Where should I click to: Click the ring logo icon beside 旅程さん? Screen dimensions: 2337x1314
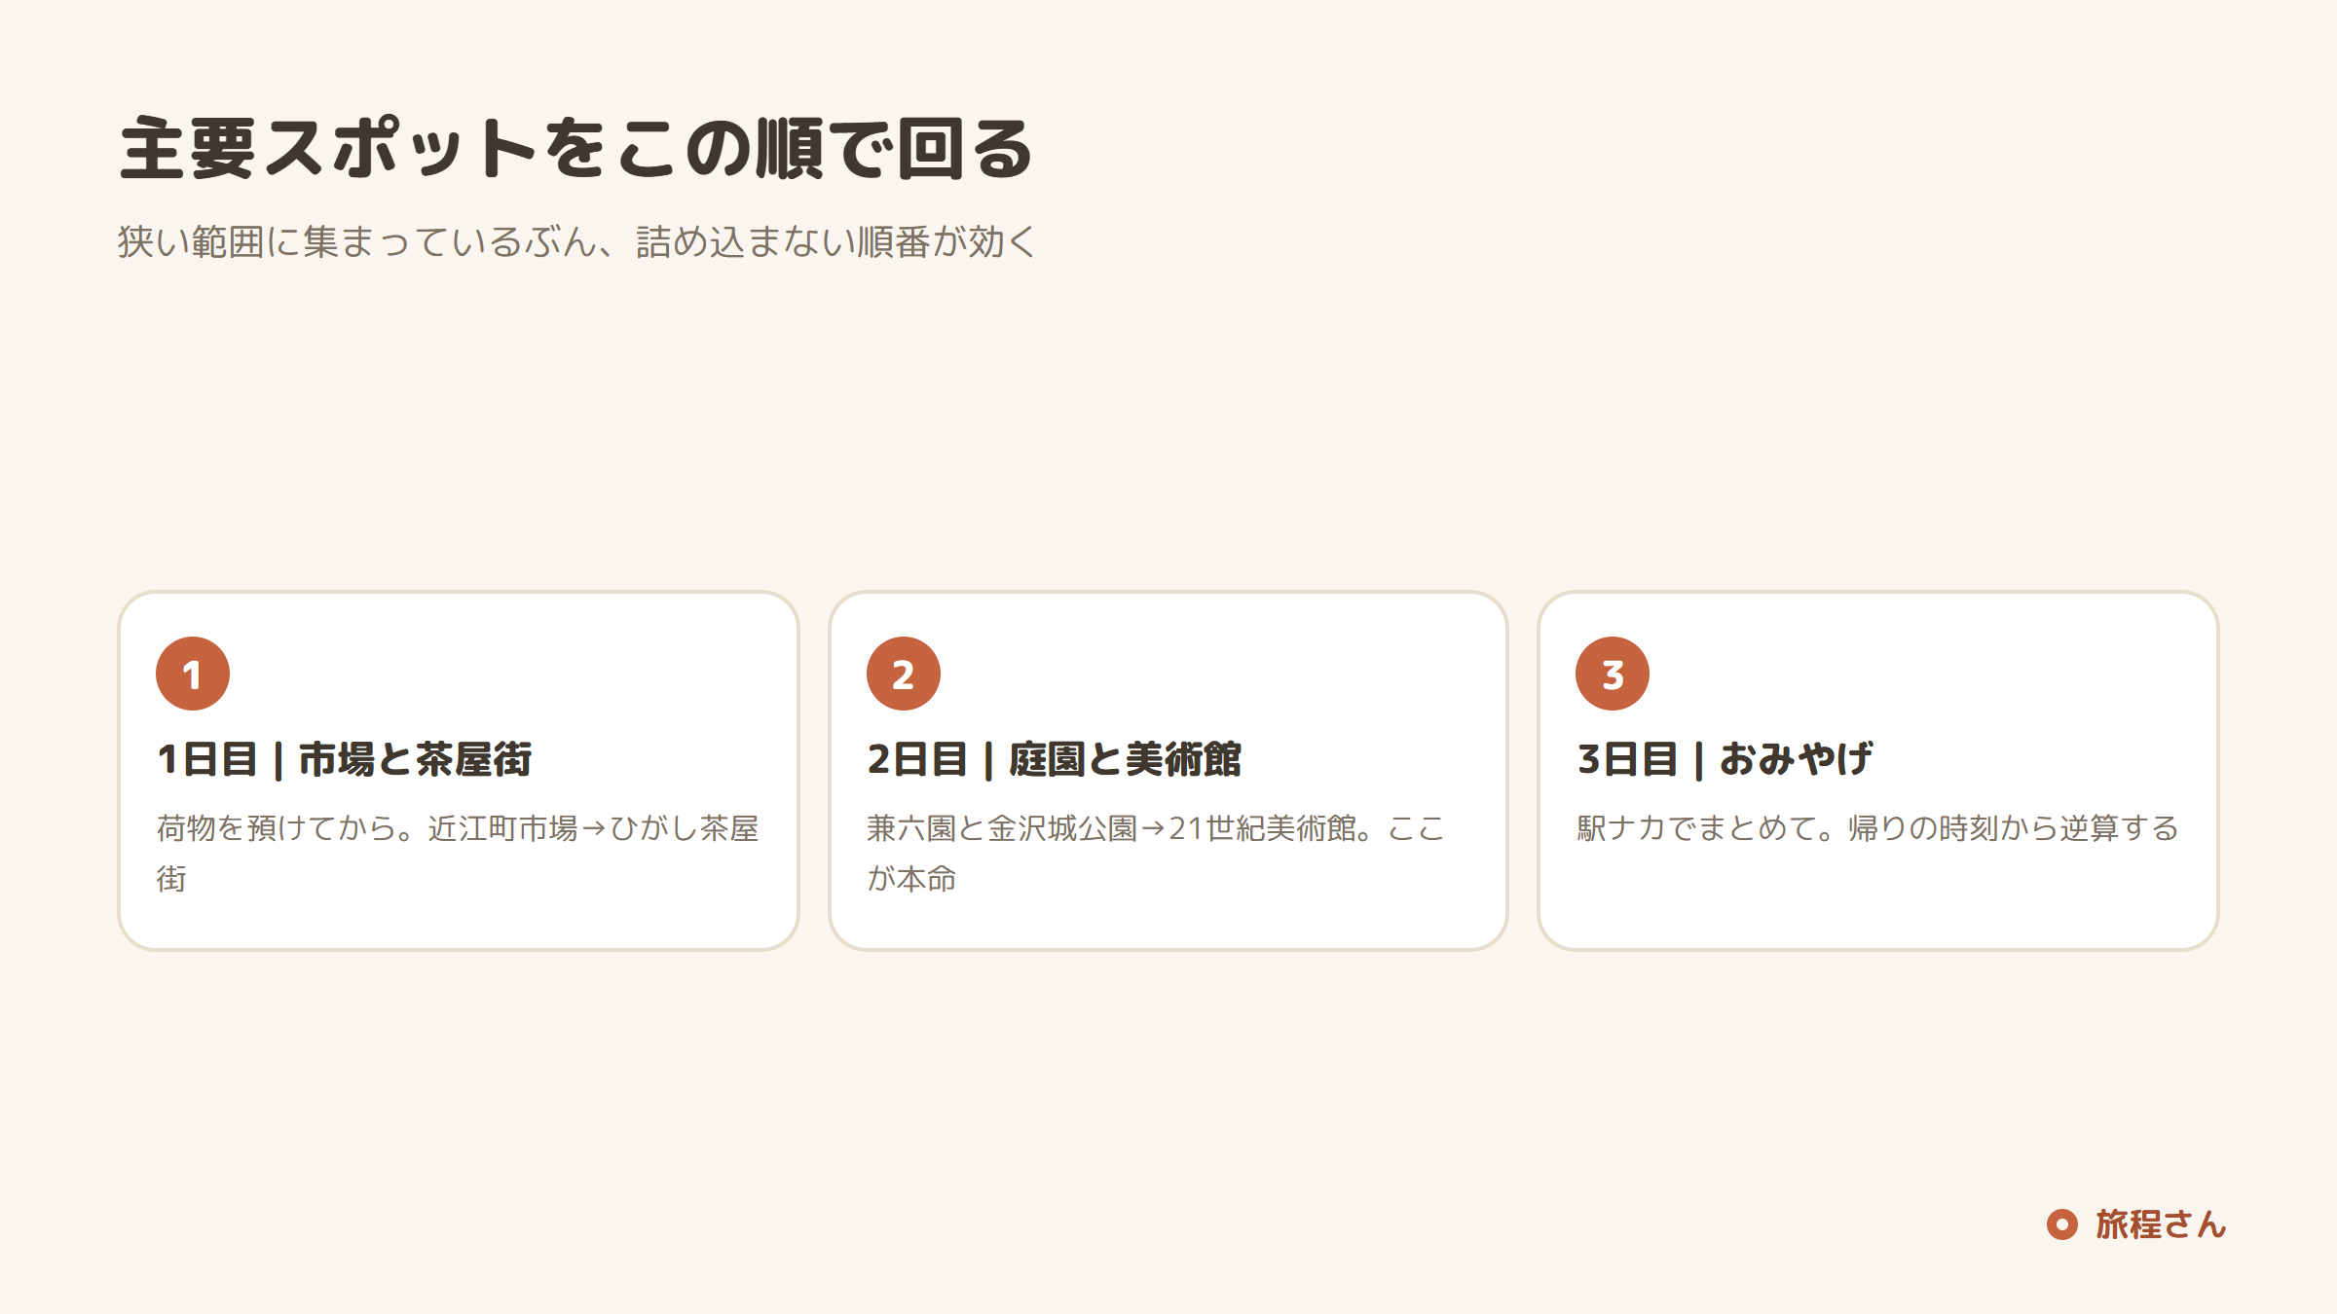pos(2062,1224)
